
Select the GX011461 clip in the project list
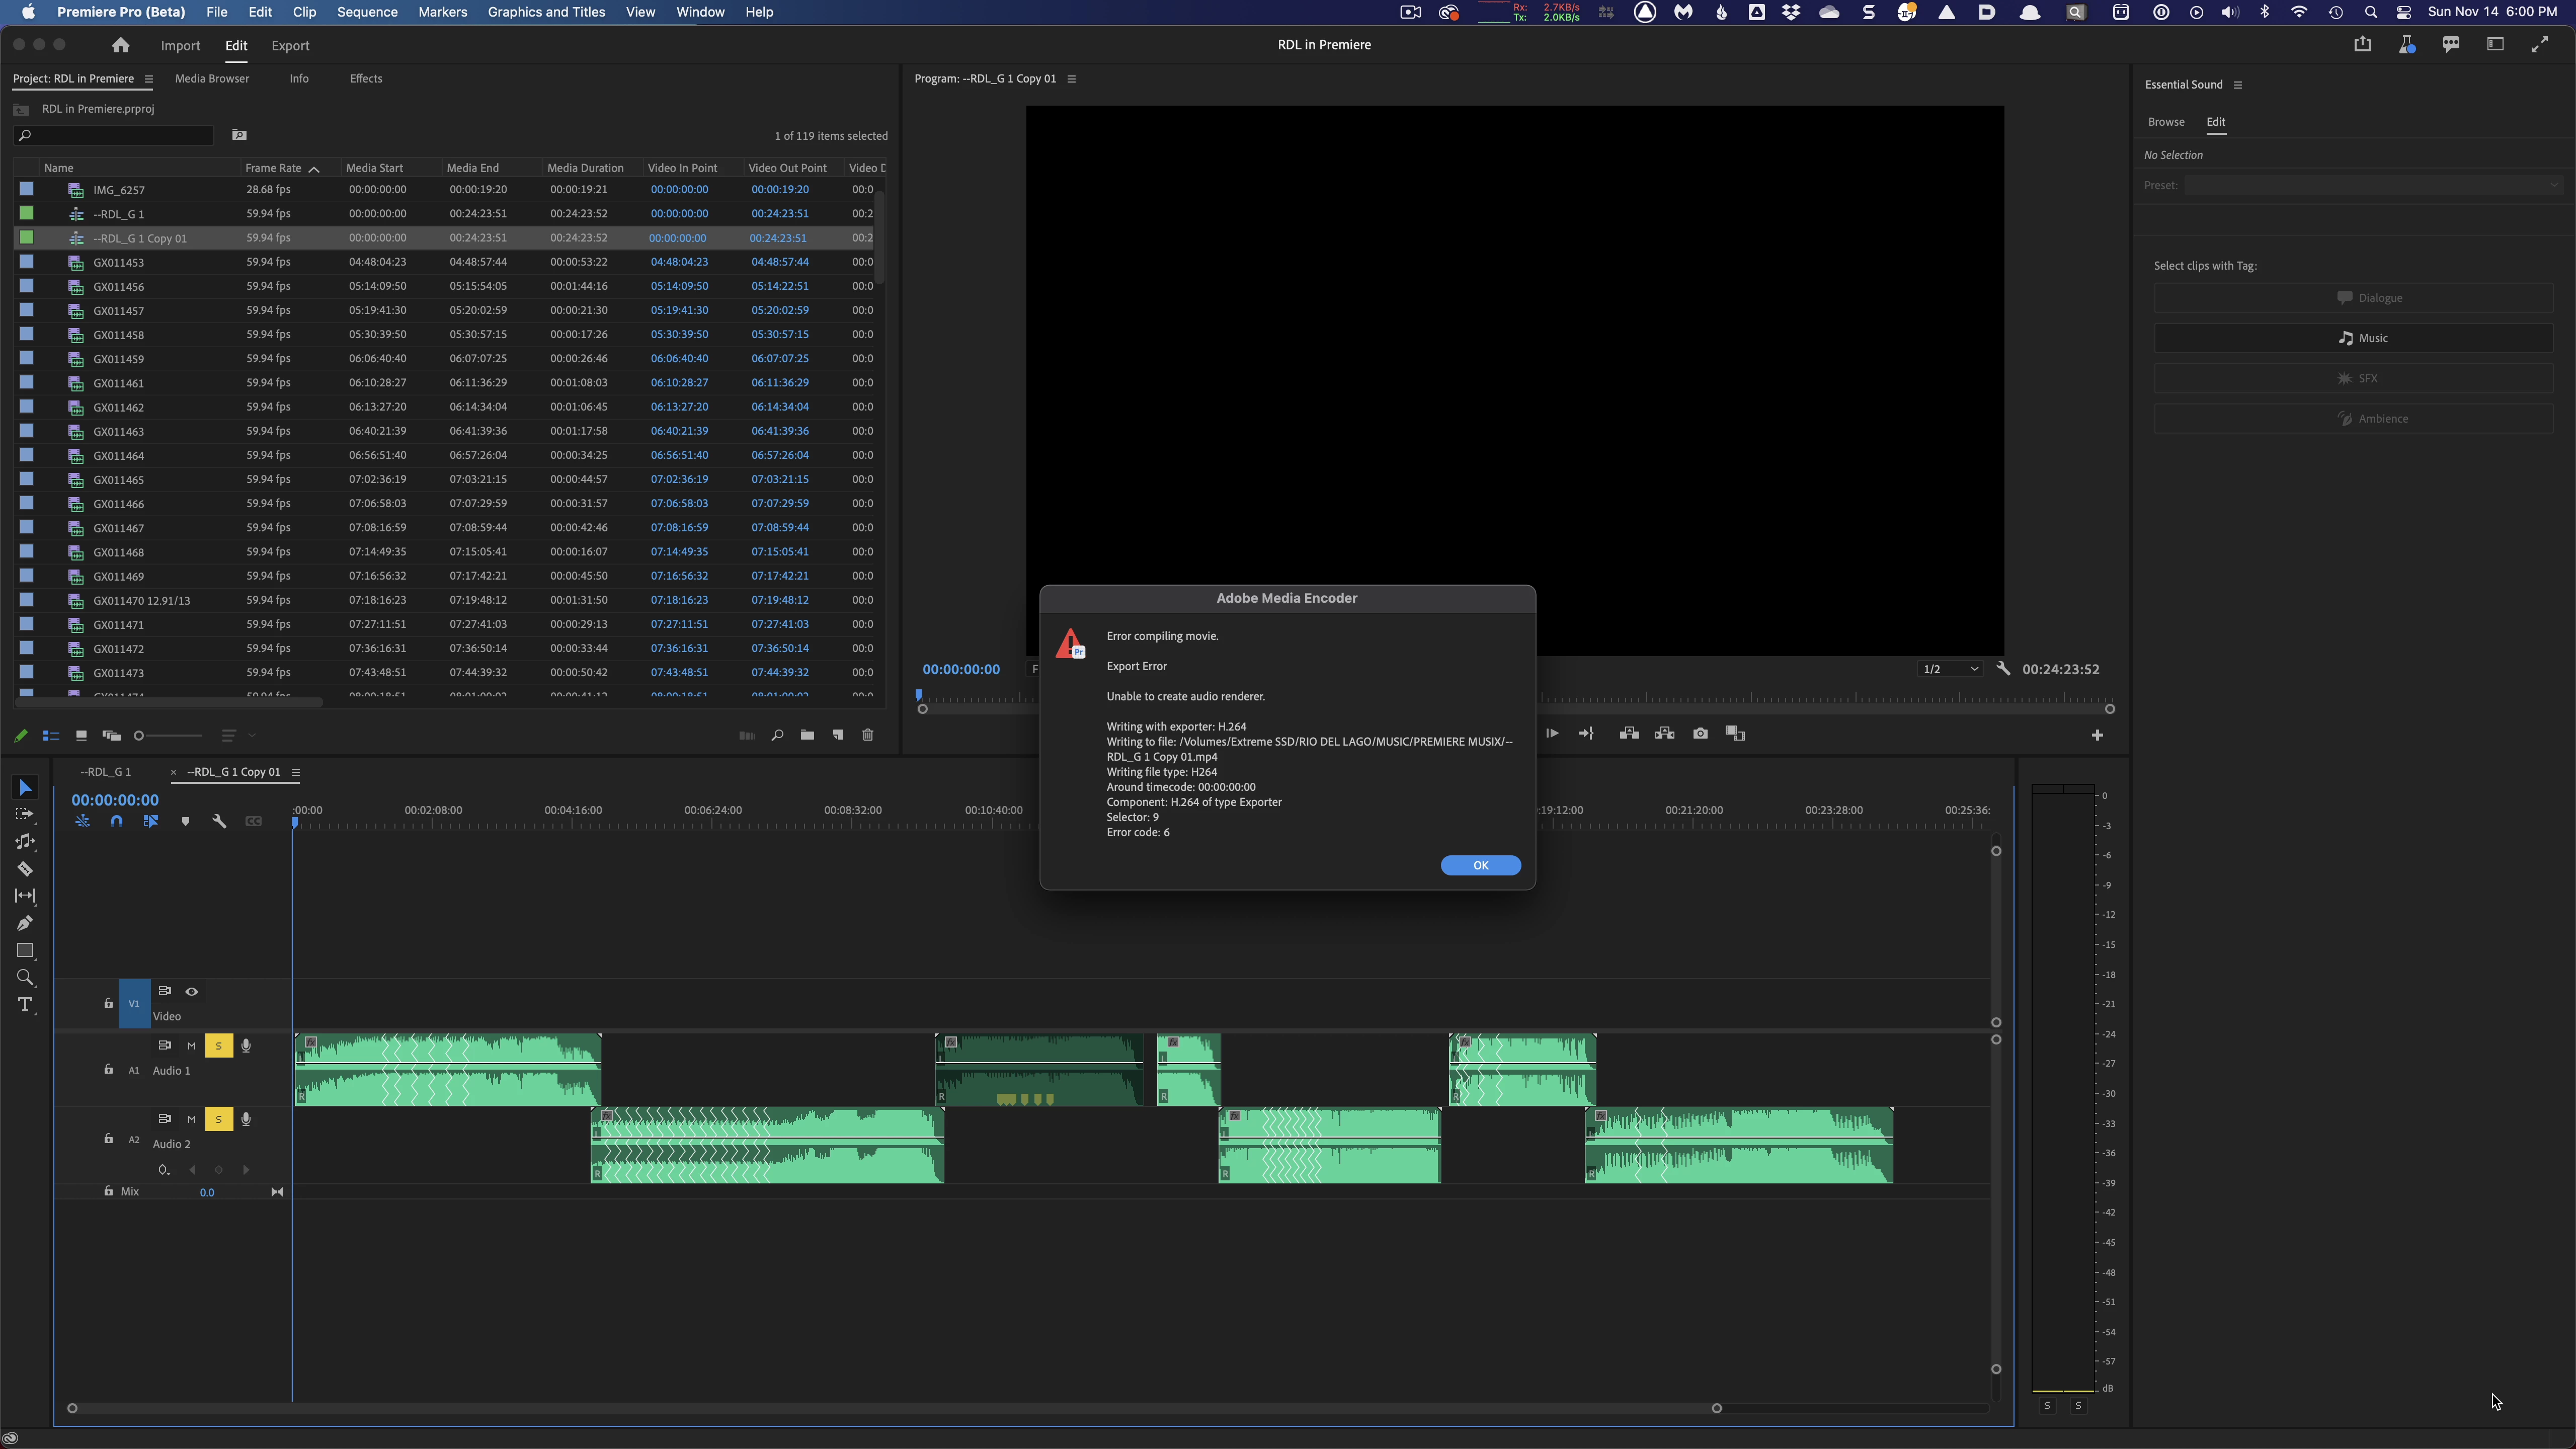pos(118,383)
